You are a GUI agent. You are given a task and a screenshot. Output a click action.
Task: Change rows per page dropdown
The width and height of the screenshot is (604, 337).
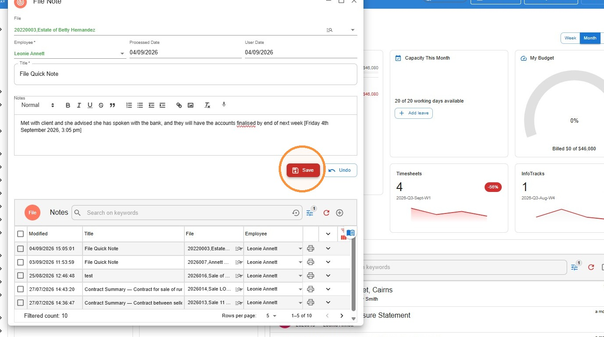pyautogui.click(x=271, y=316)
